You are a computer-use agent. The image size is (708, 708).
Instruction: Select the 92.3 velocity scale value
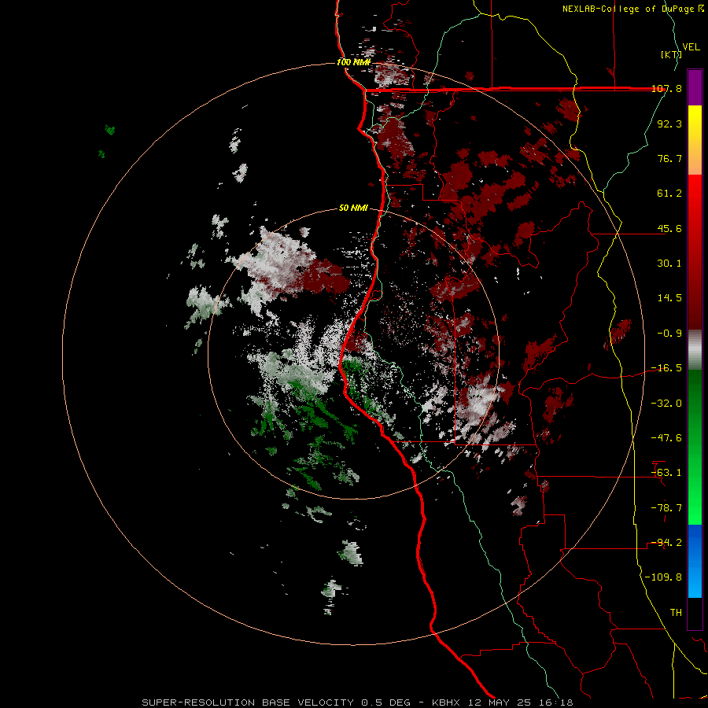click(669, 124)
